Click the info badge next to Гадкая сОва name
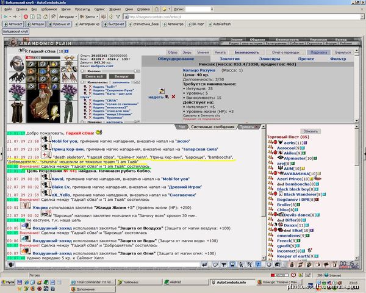The image size is (366, 293). tap(66, 51)
